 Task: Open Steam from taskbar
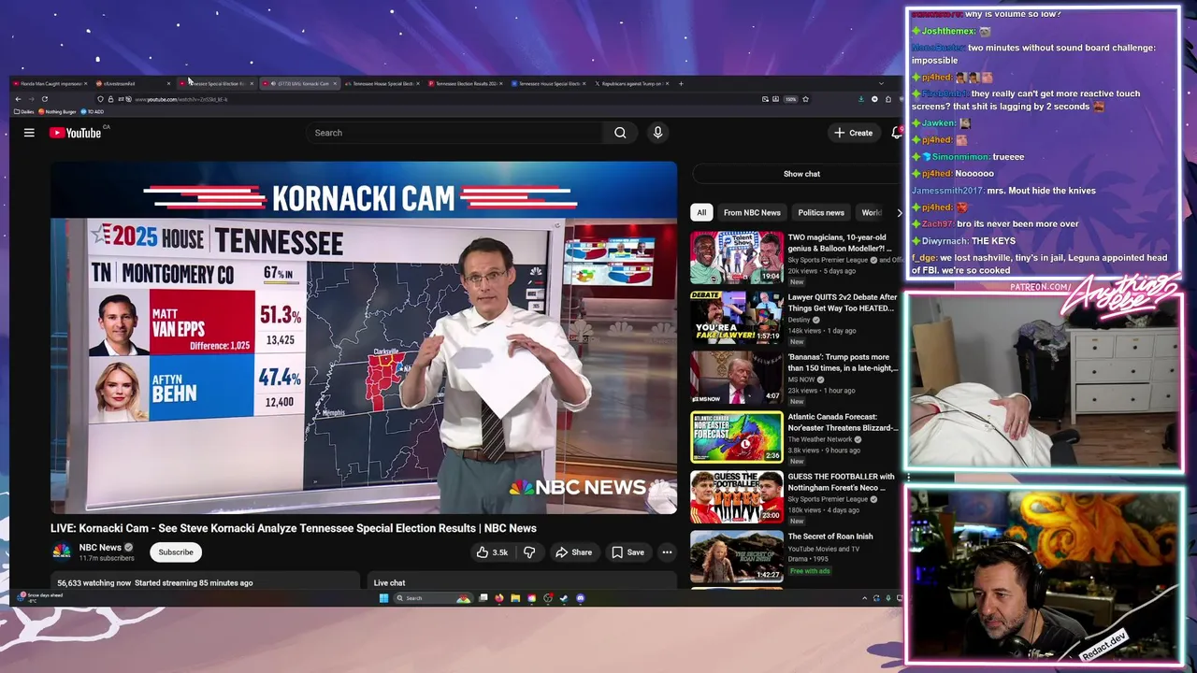(564, 598)
